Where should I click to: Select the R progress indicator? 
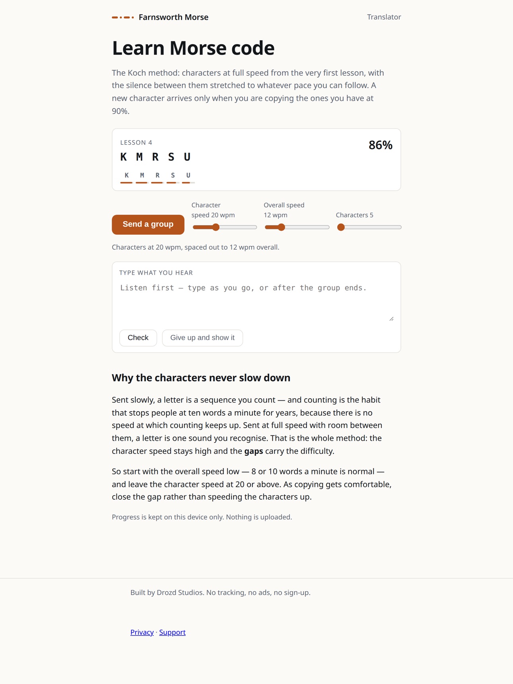click(x=157, y=177)
